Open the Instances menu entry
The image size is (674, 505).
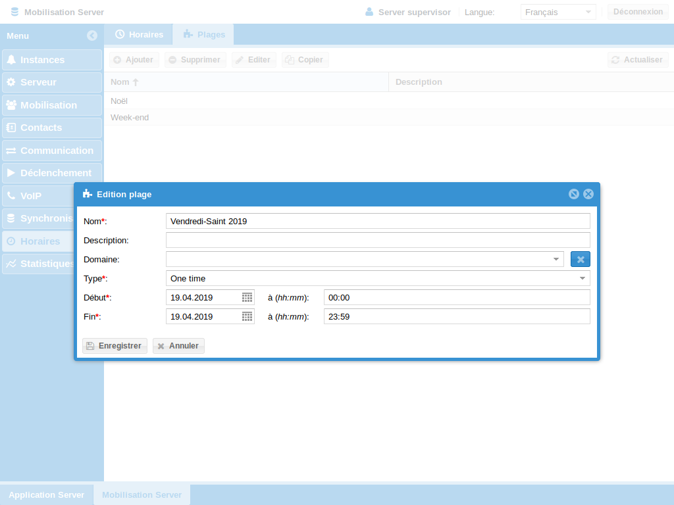pyautogui.click(x=52, y=60)
